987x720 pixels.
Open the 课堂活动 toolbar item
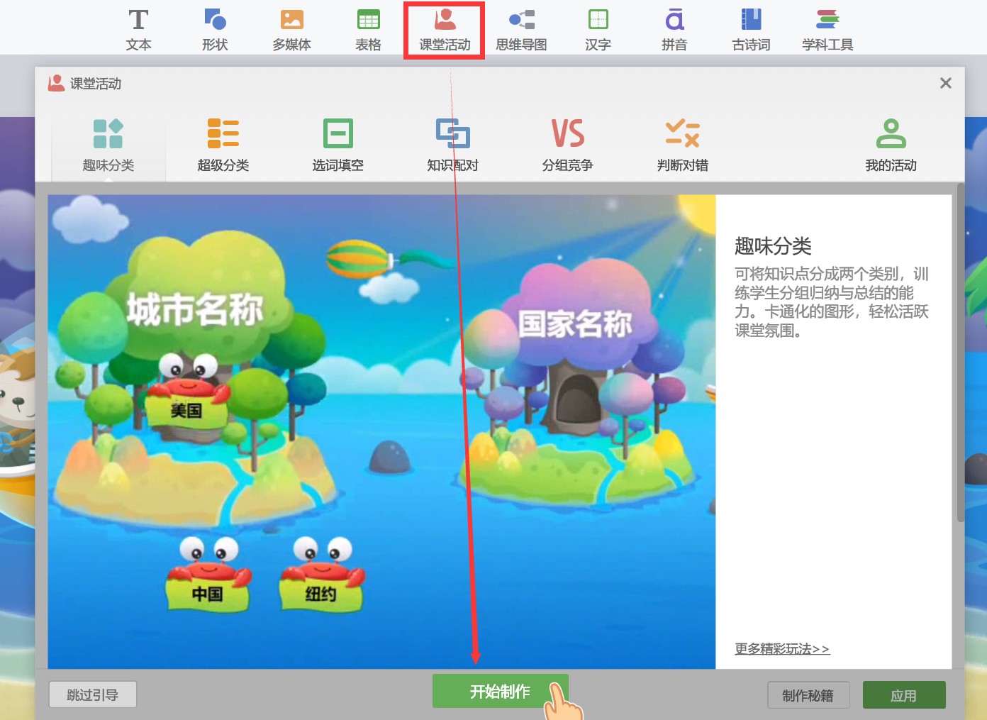(x=445, y=29)
